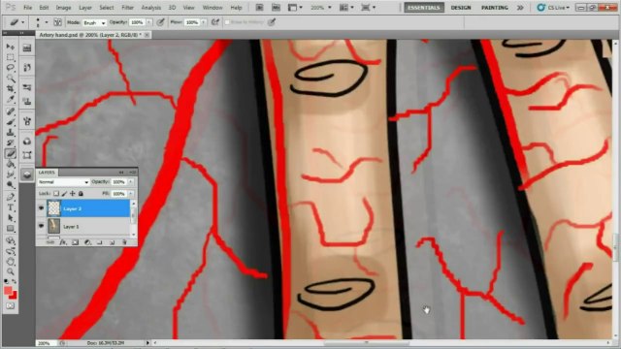
Task: Select the Rectangular Marquee tool
Action: click(x=11, y=58)
